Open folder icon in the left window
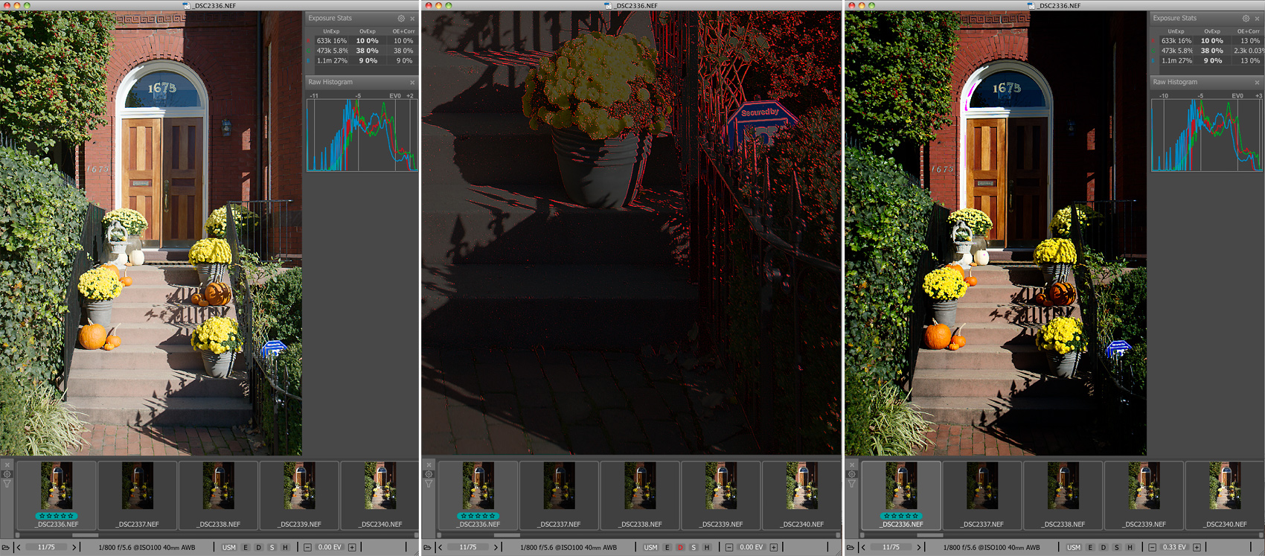The image size is (1265, 556). click(6, 548)
